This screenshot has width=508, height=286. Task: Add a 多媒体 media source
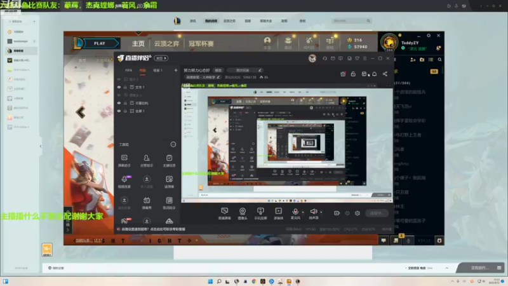(278, 214)
